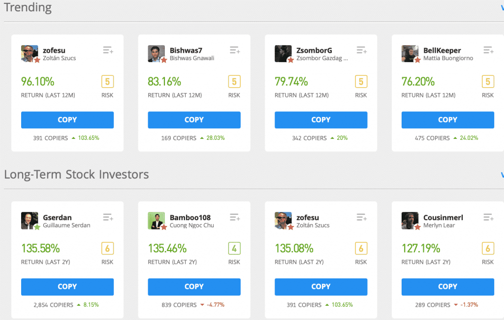
Task: Add Bishwas7 to watchlist icon
Action: pos(235,50)
